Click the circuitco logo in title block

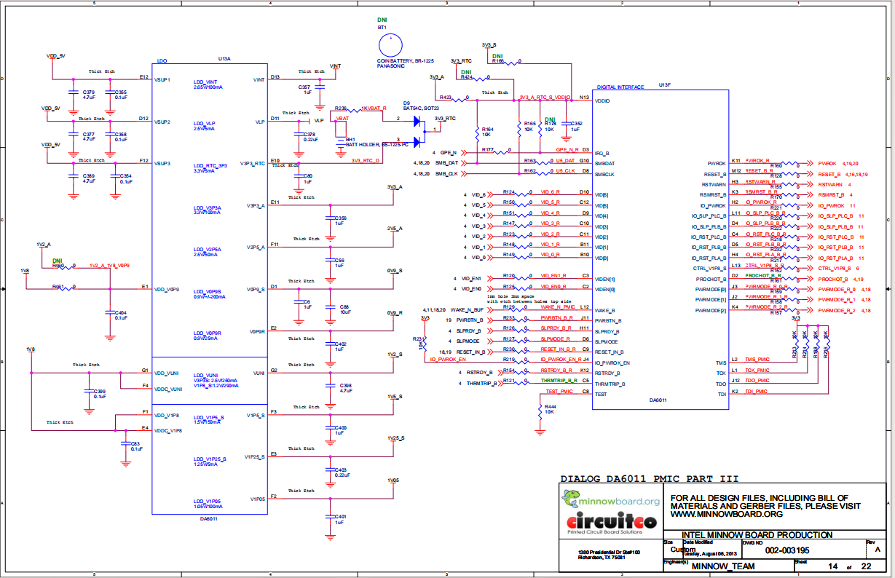(x=611, y=521)
